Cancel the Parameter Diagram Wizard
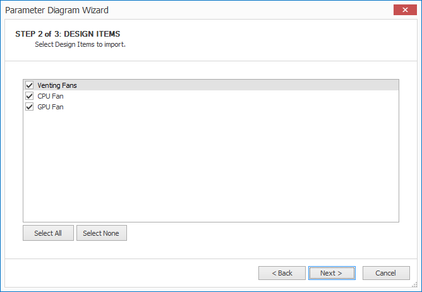Screen dimensions: 422x292 [x=385, y=273]
